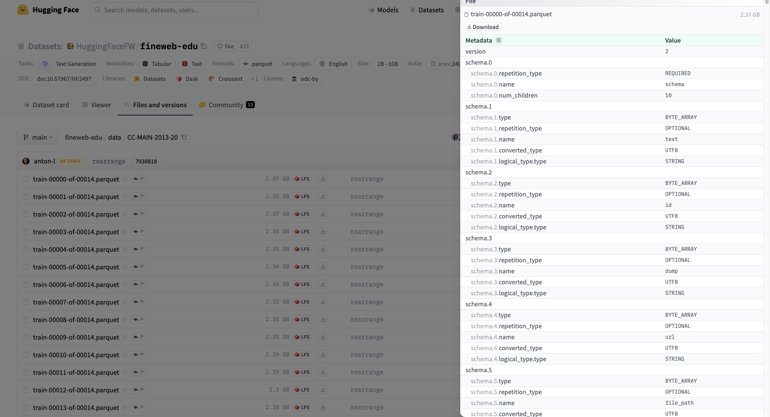Expand the +1 more libraries

point(254,79)
